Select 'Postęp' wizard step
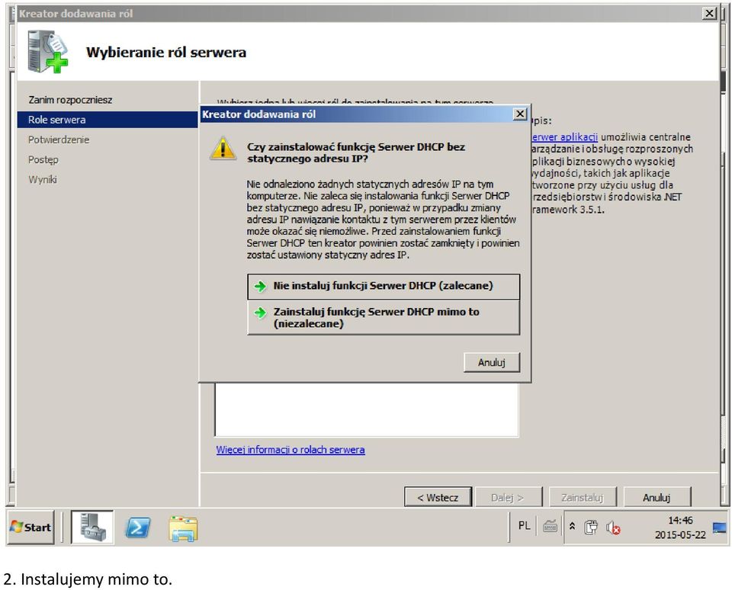Screen dimensions: 732x590 pos(43,159)
